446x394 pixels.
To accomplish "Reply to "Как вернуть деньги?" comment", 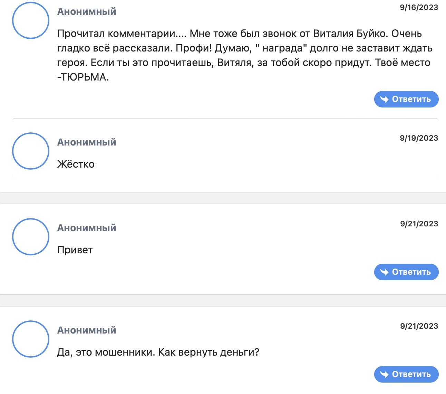I will click(x=406, y=374).
